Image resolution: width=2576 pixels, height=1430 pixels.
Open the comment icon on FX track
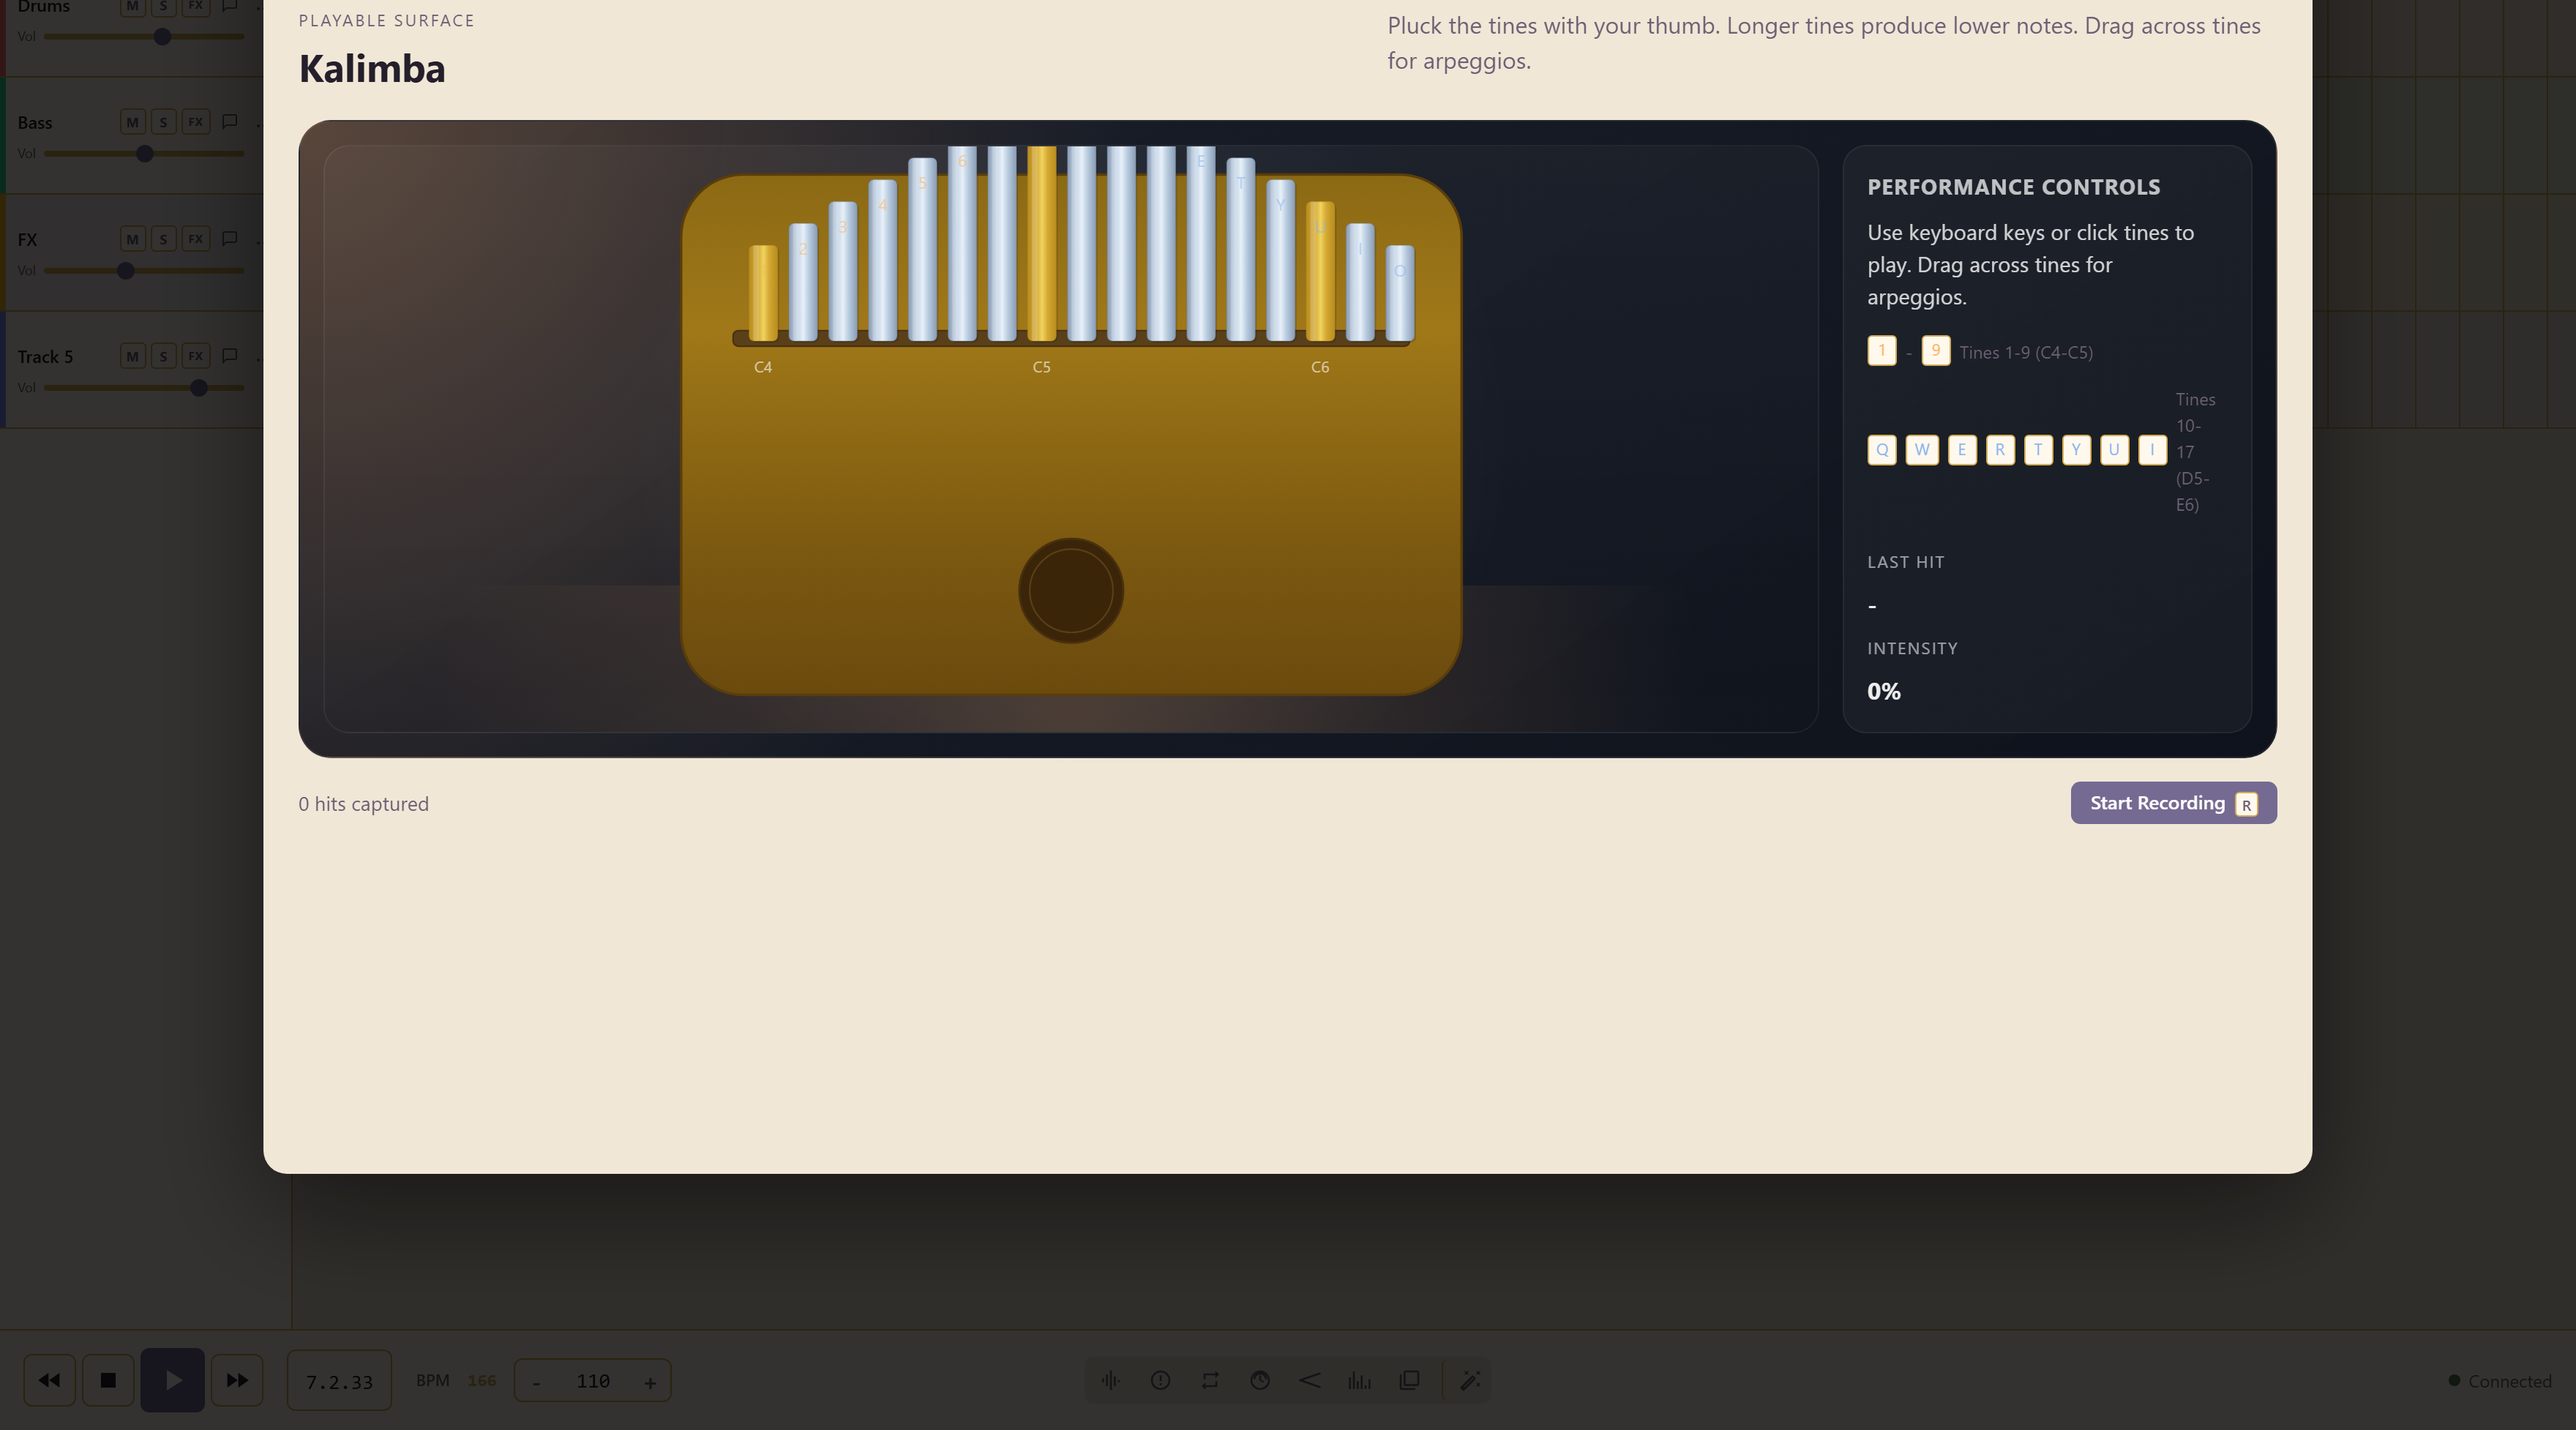[x=229, y=239]
